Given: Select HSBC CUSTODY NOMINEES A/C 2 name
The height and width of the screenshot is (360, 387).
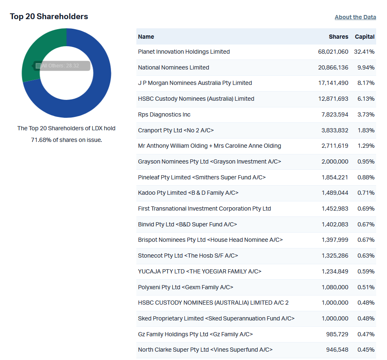Looking at the screenshot, I should pos(213,303).
